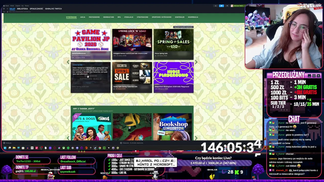Select the RPG category tab
The height and width of the screenshot is (182, 324).
pyautogui.click(x=119, y=17)
